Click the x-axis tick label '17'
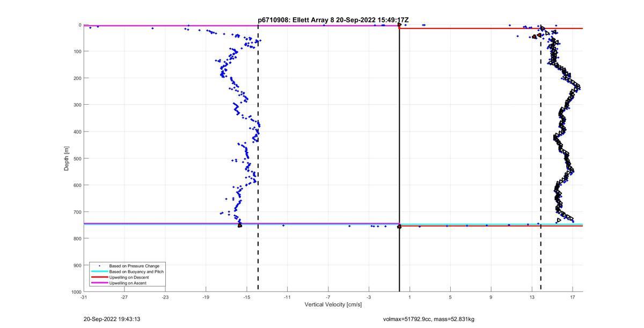The height and width of the screenshot is (328, 644). [573, 297]
